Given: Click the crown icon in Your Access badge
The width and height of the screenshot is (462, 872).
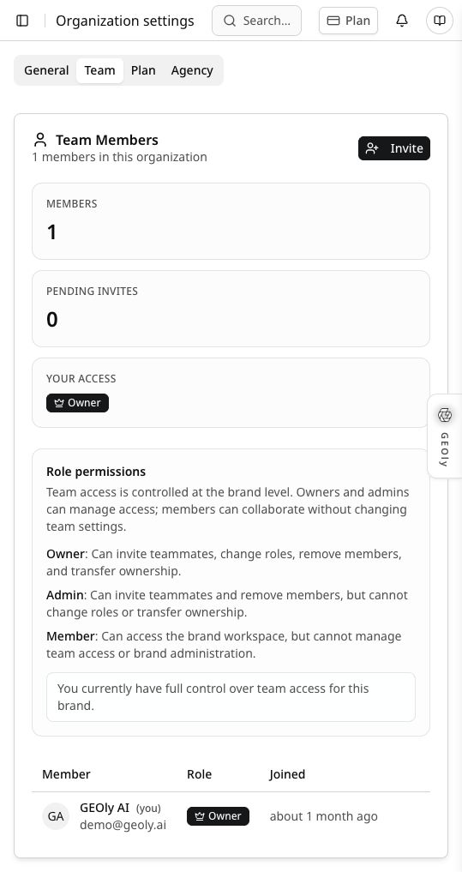Looking at the screenshot, I should coord(59,403).
